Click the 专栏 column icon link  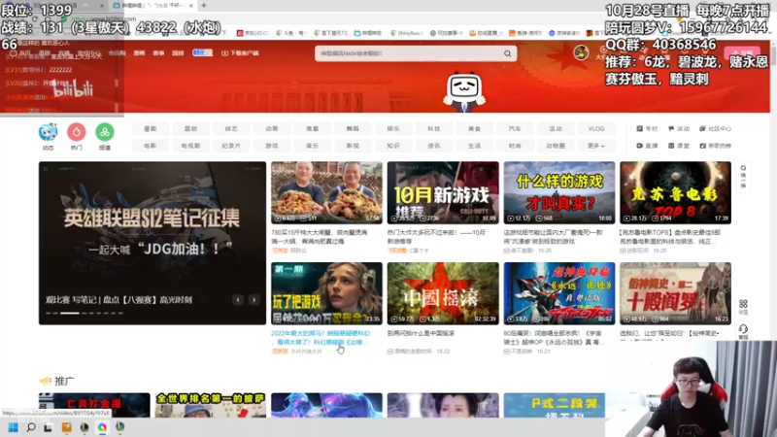(647, 129)
